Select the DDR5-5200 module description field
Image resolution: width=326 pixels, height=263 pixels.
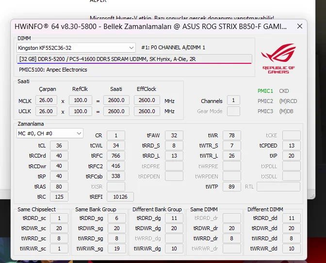(x=134, y=59)
